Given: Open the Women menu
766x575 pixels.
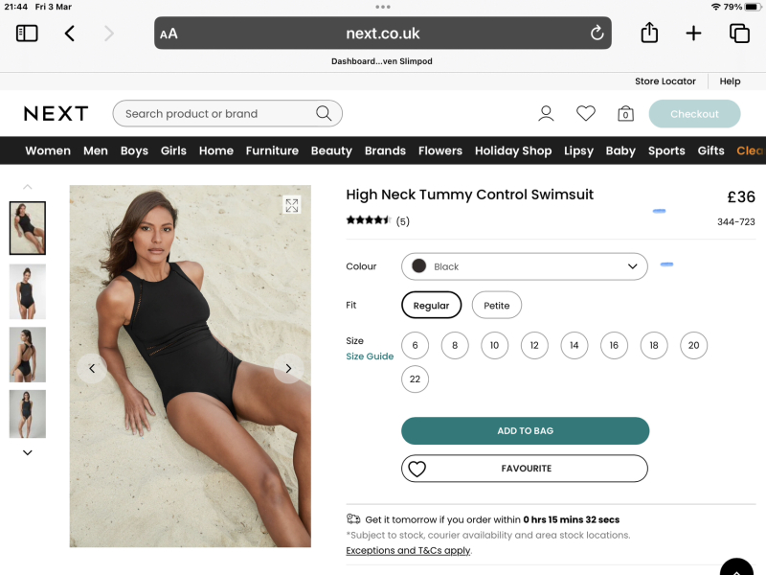Looking at the screenshot, I should [x=47, y=150].
